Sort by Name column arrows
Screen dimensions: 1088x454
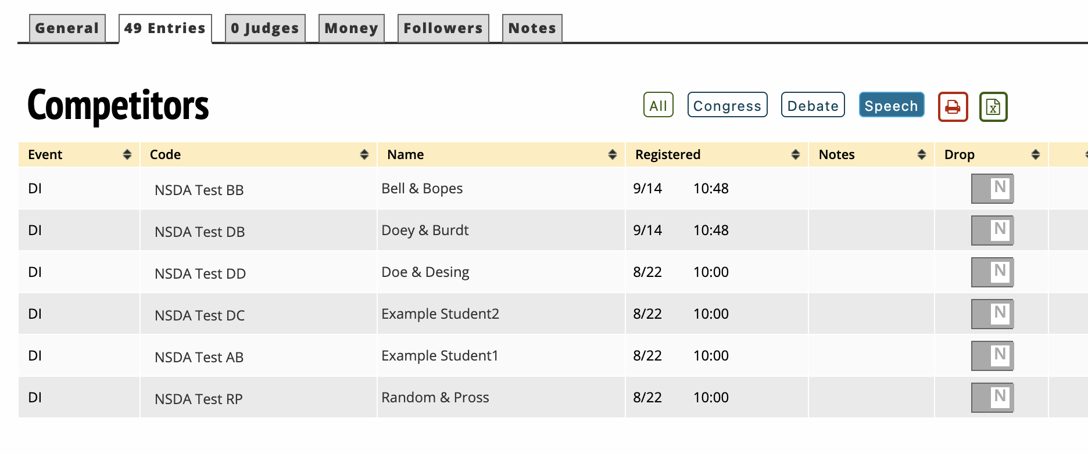pyautogui.click(x=612, y=154)
